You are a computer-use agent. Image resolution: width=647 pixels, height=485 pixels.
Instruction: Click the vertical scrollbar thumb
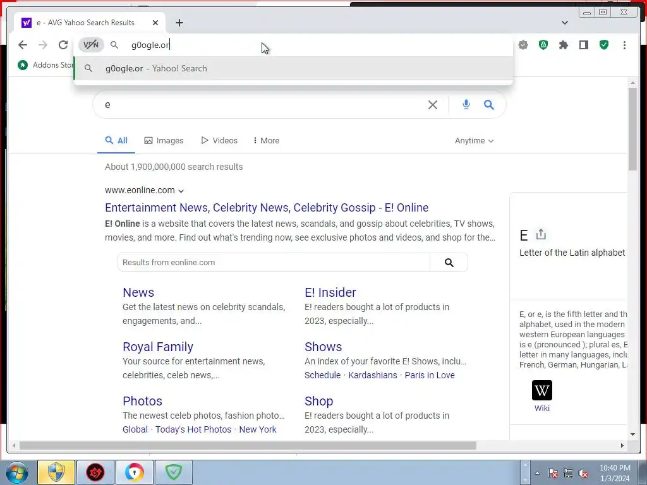point(632,129)
